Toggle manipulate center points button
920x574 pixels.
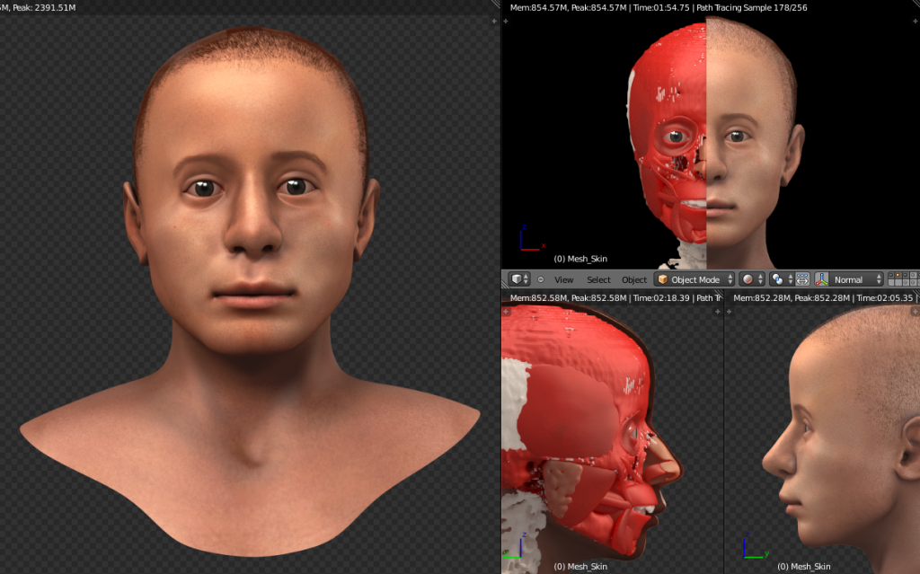tap(802, 279)
